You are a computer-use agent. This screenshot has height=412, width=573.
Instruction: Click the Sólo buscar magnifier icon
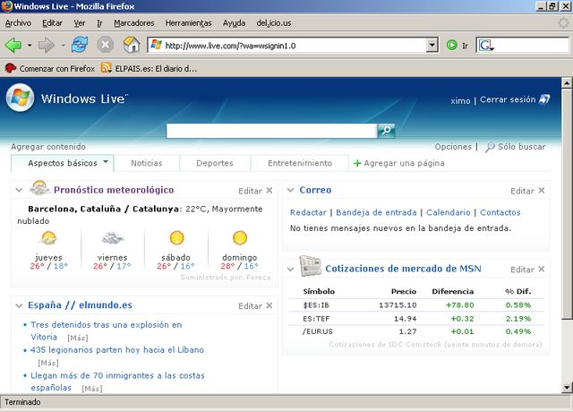[490, 147]
